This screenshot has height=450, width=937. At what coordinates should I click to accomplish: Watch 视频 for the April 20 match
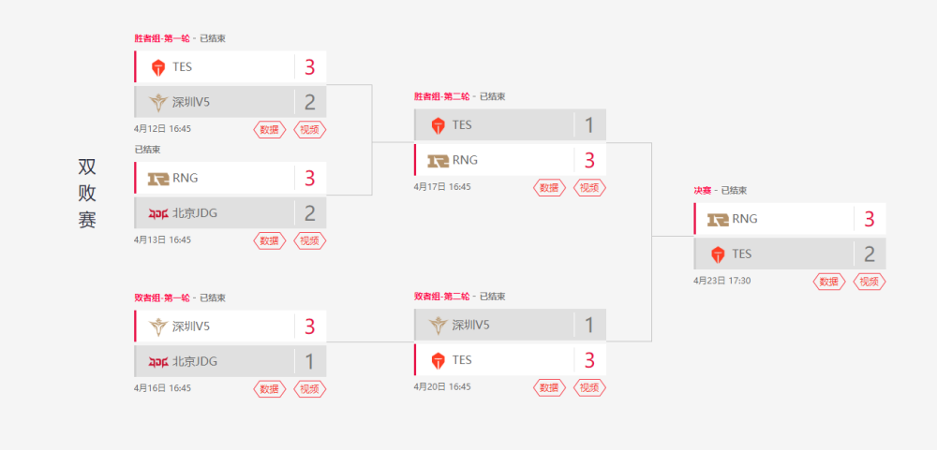pyautogui.click(x=589, y=387)
